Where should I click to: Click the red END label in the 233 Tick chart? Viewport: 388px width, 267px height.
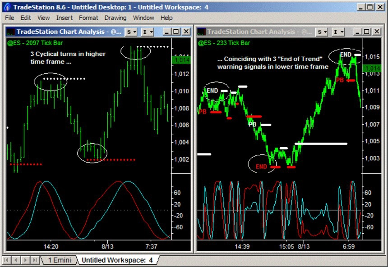click(x=262, y=167)
